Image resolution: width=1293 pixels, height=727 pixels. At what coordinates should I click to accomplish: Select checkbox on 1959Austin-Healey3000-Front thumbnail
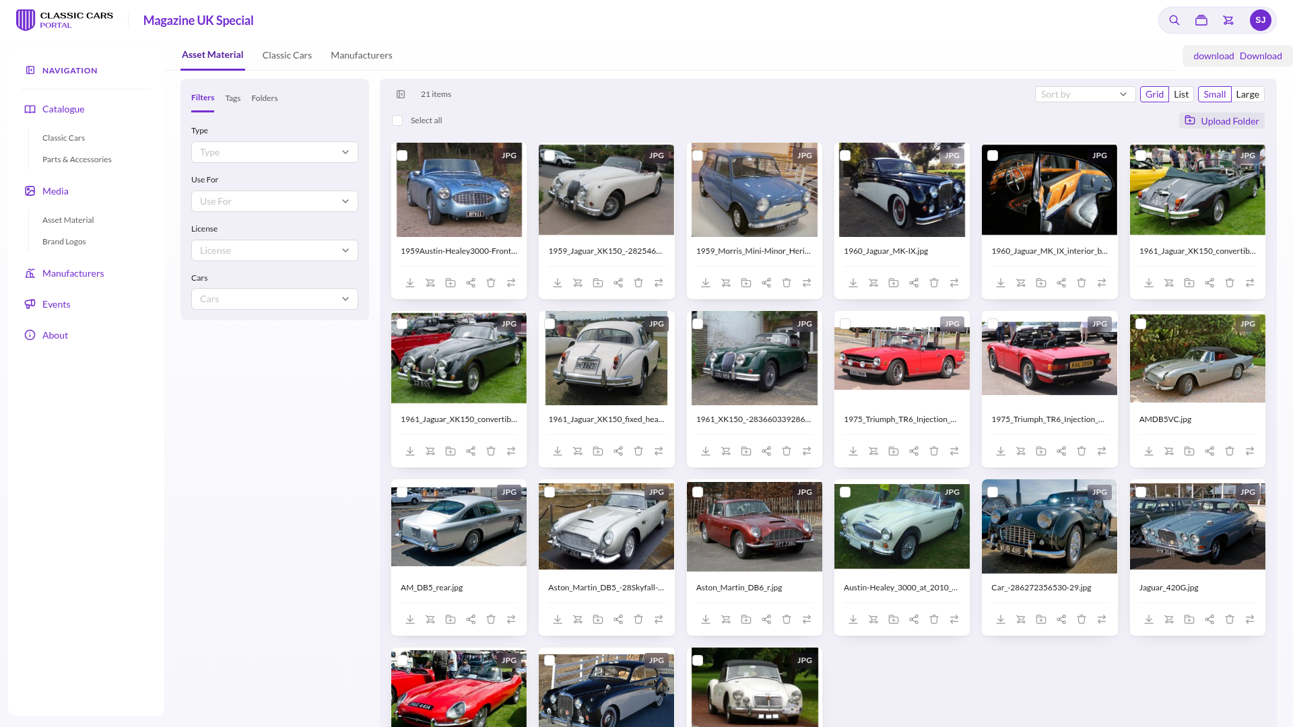point(402,155)
